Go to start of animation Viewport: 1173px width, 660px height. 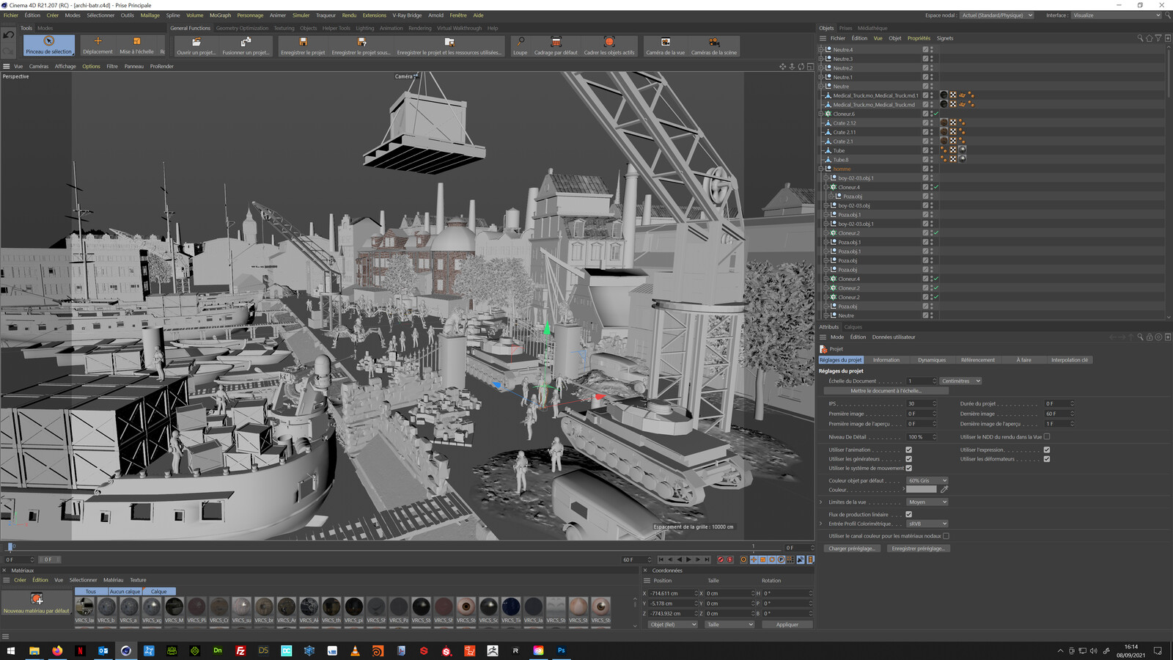(x=661, y=560)
